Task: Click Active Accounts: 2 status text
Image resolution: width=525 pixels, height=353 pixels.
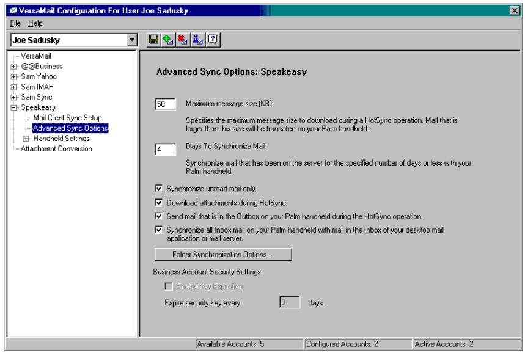Action: point(444,344)
